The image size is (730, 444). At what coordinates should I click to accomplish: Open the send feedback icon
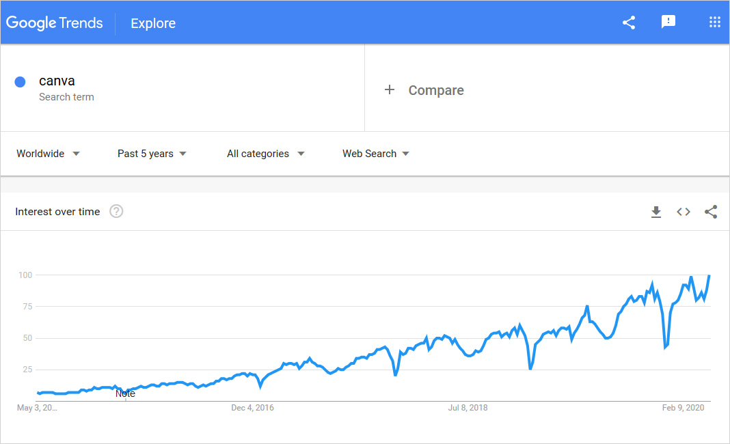[668, 22]
